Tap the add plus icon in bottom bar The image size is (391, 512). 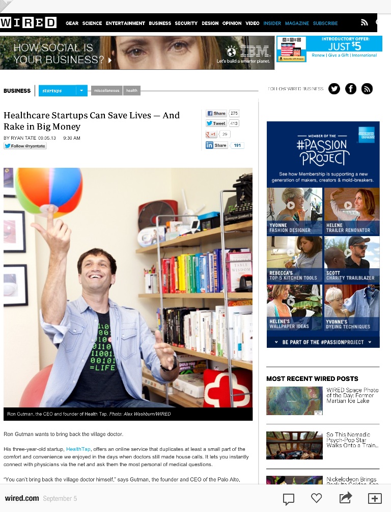tap(375, 498)
